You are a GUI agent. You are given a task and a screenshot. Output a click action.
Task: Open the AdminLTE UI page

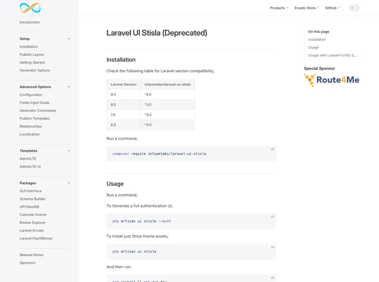(30, 166)
